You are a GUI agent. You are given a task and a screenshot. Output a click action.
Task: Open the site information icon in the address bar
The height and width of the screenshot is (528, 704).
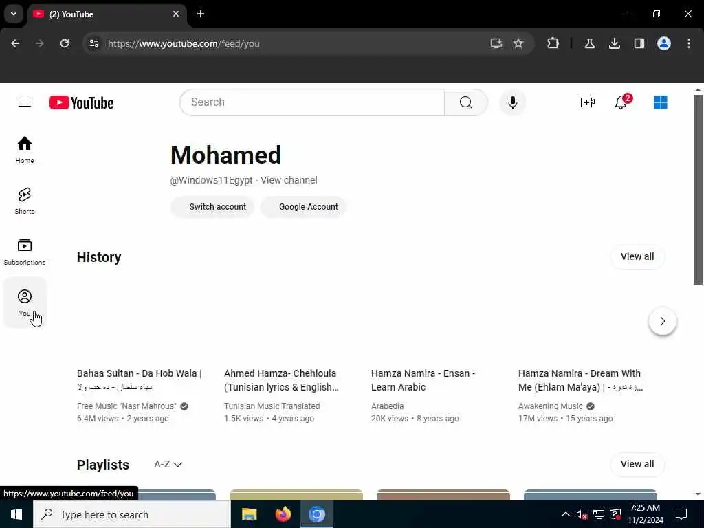(93, 43)
